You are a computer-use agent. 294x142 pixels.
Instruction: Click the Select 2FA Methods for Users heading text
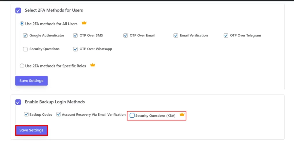(54, 10)
